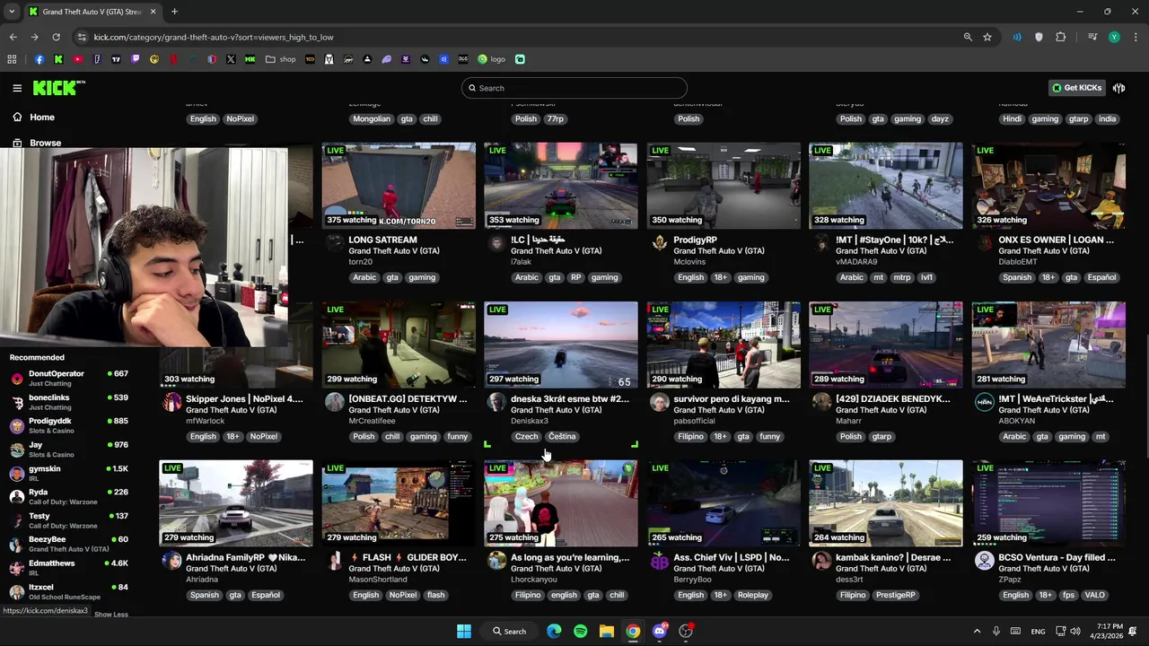Open the media control icon in Chrome toolbar
The image size is (1149, 646).
pos(1092,37)
